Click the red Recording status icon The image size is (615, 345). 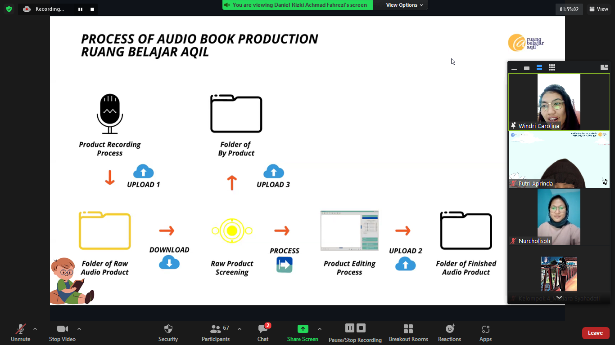27,9
